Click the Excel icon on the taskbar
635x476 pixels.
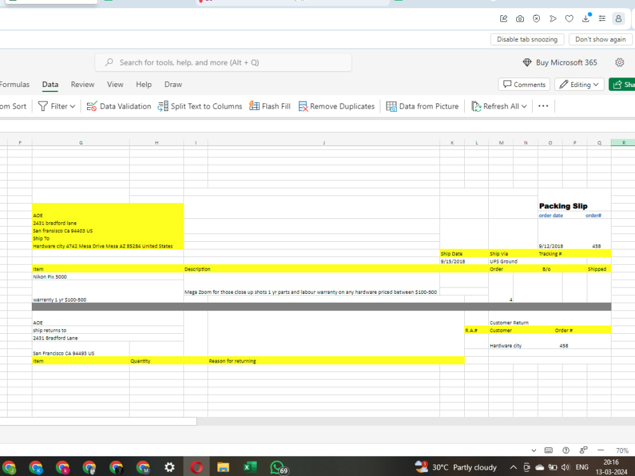250,467
